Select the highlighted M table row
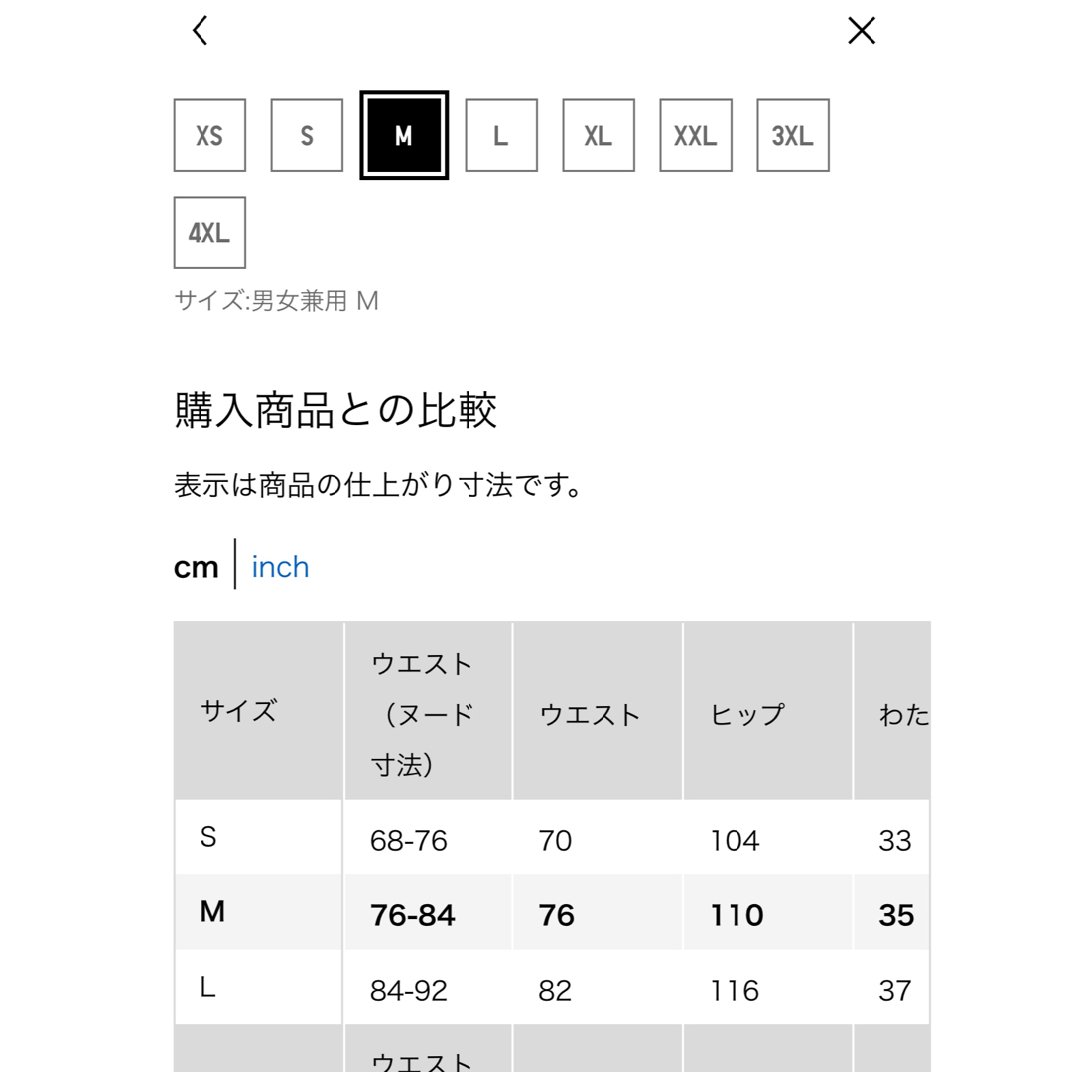 pos(552,913)
